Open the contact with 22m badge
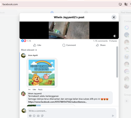This screenshot has width=131, height=118. (x=127, y=49)
